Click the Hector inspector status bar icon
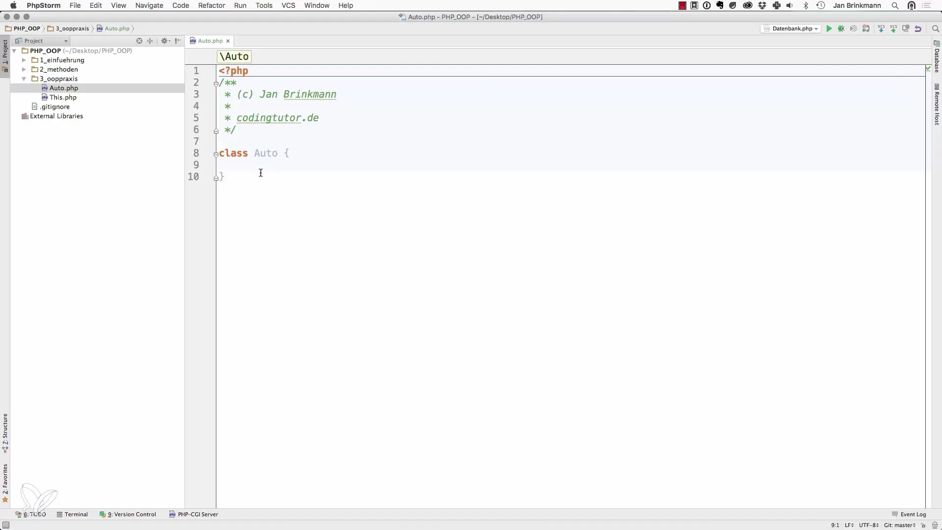The height and width of the screenshot is (530, 942). pos(935,525)
